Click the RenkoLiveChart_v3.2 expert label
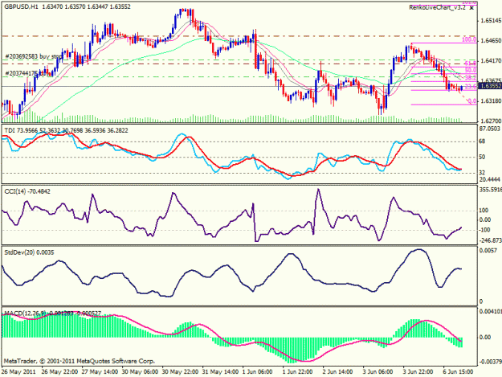This screenshot has height=377, width=502. click(x=437, y=8)
